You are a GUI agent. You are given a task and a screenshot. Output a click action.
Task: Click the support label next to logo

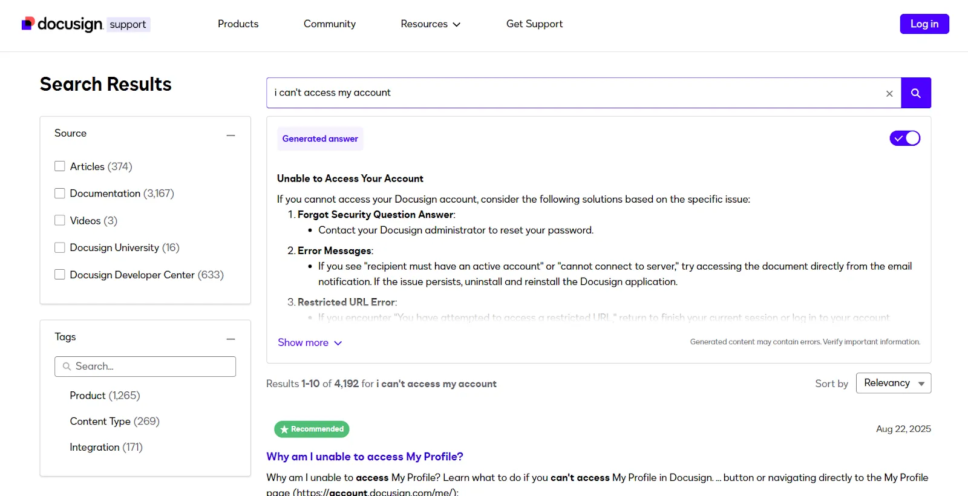coord(128,24)
